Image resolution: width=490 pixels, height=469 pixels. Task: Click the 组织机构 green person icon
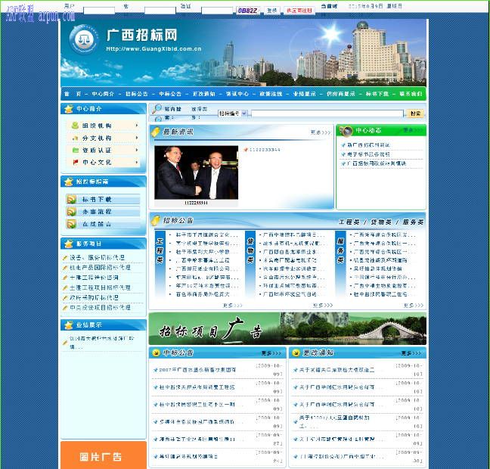click(x=75, y=126)
